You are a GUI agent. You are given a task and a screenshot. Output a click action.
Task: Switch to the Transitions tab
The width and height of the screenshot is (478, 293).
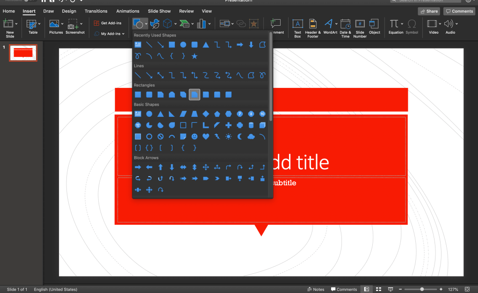[x=96, y=11]
